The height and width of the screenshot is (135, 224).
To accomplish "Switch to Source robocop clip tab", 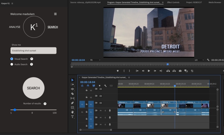I will [85, 2].
